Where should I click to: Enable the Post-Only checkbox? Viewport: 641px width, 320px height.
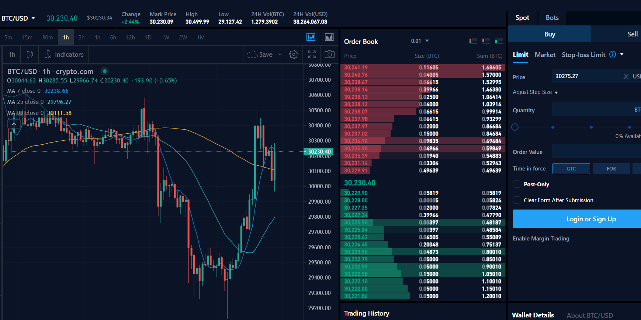click(517, 184)
